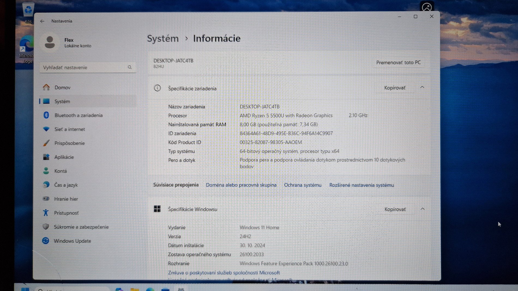The image size is (518, 291).
Task: Click the back arrow in Nastavenia
Action: 42,21
